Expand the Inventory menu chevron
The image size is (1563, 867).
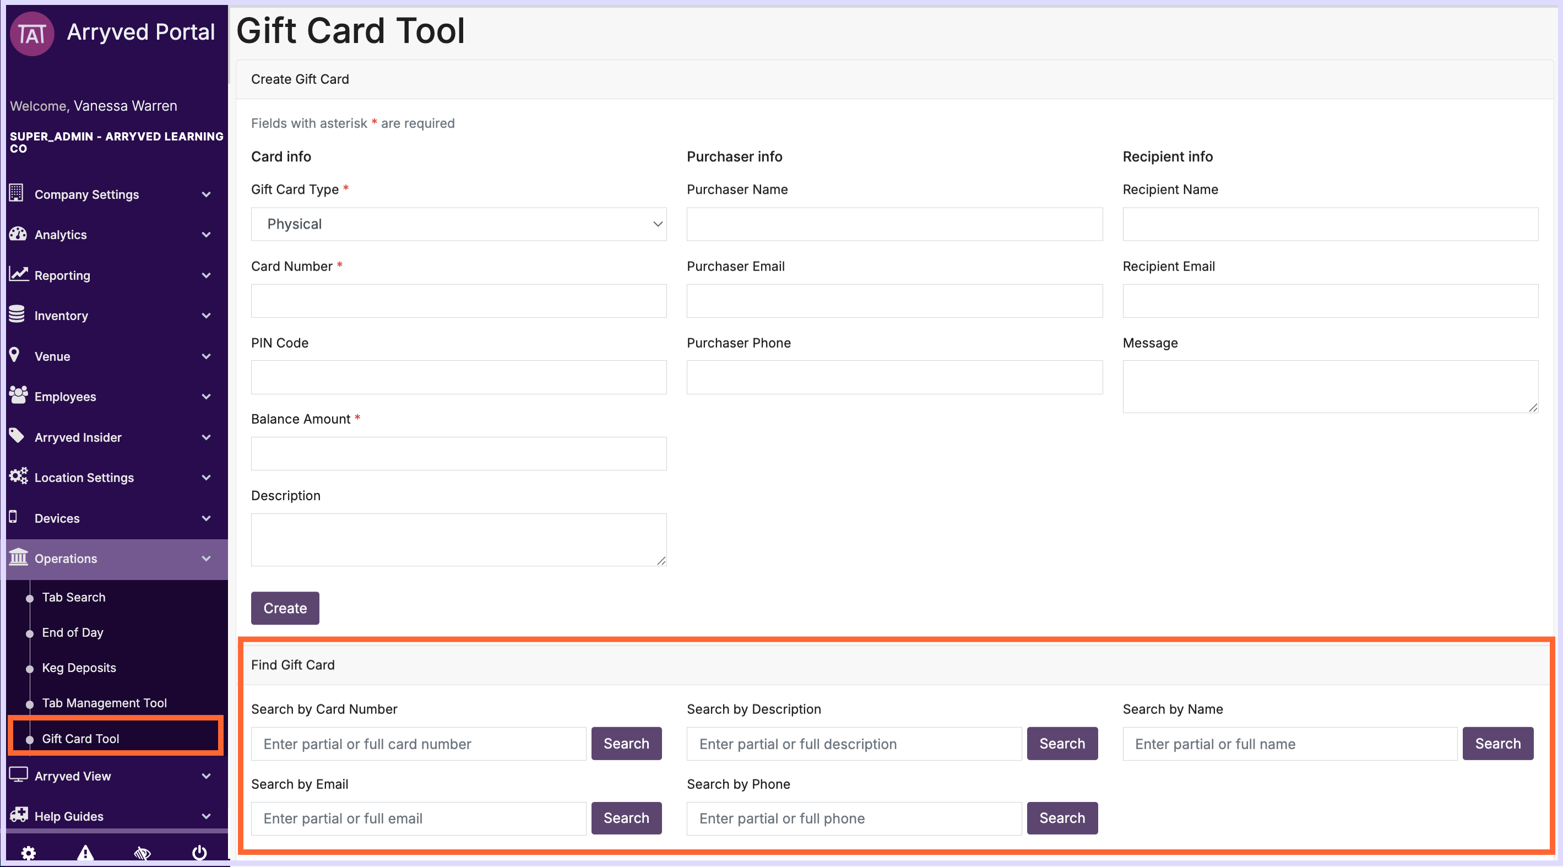[207, 316]
